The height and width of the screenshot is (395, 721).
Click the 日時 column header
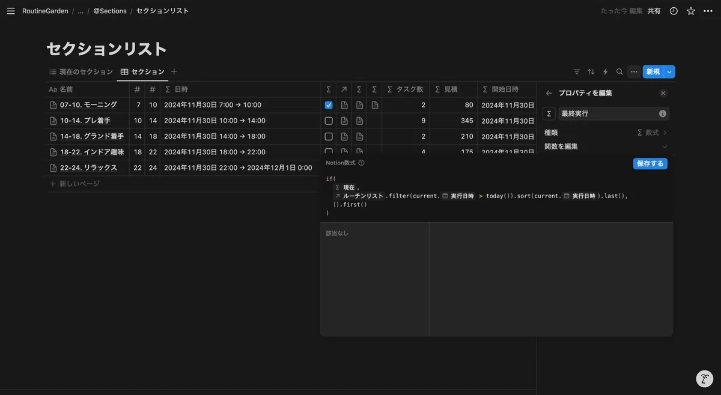pyautogui.click(x=240, y=89)
